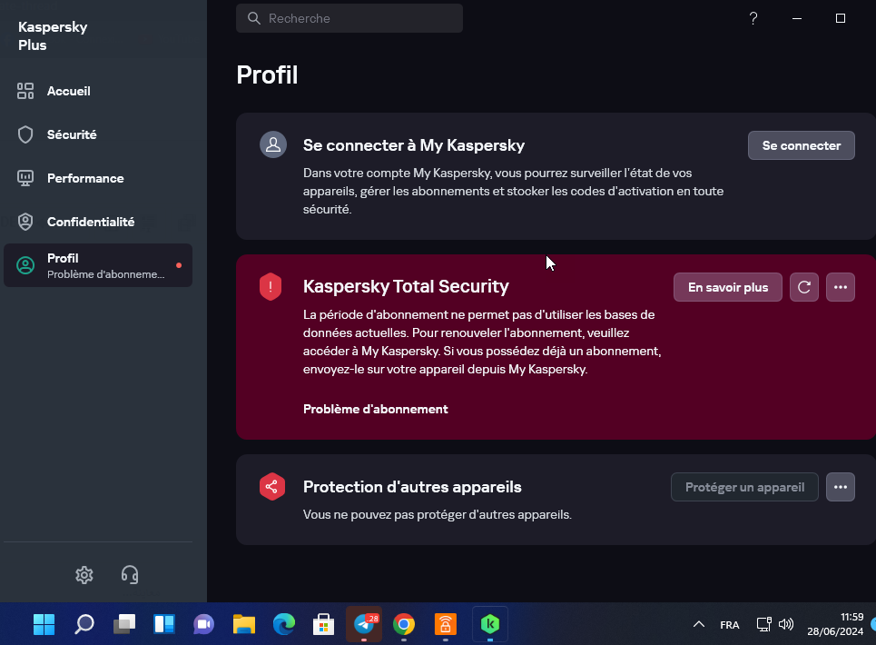Open the Windows Start menu
Viewport: 876px width, 645px height.
point(44,624)
